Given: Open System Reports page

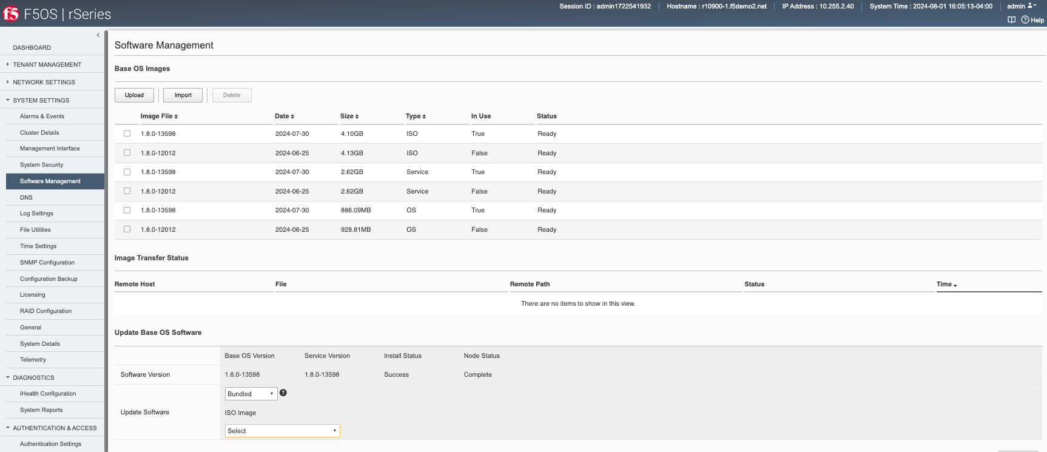Looking at the screenshot, I should click(x=41, y=410).
